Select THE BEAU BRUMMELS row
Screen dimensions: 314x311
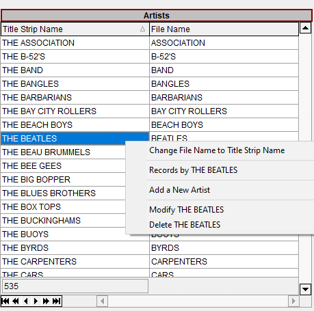(x=63, y=152)
